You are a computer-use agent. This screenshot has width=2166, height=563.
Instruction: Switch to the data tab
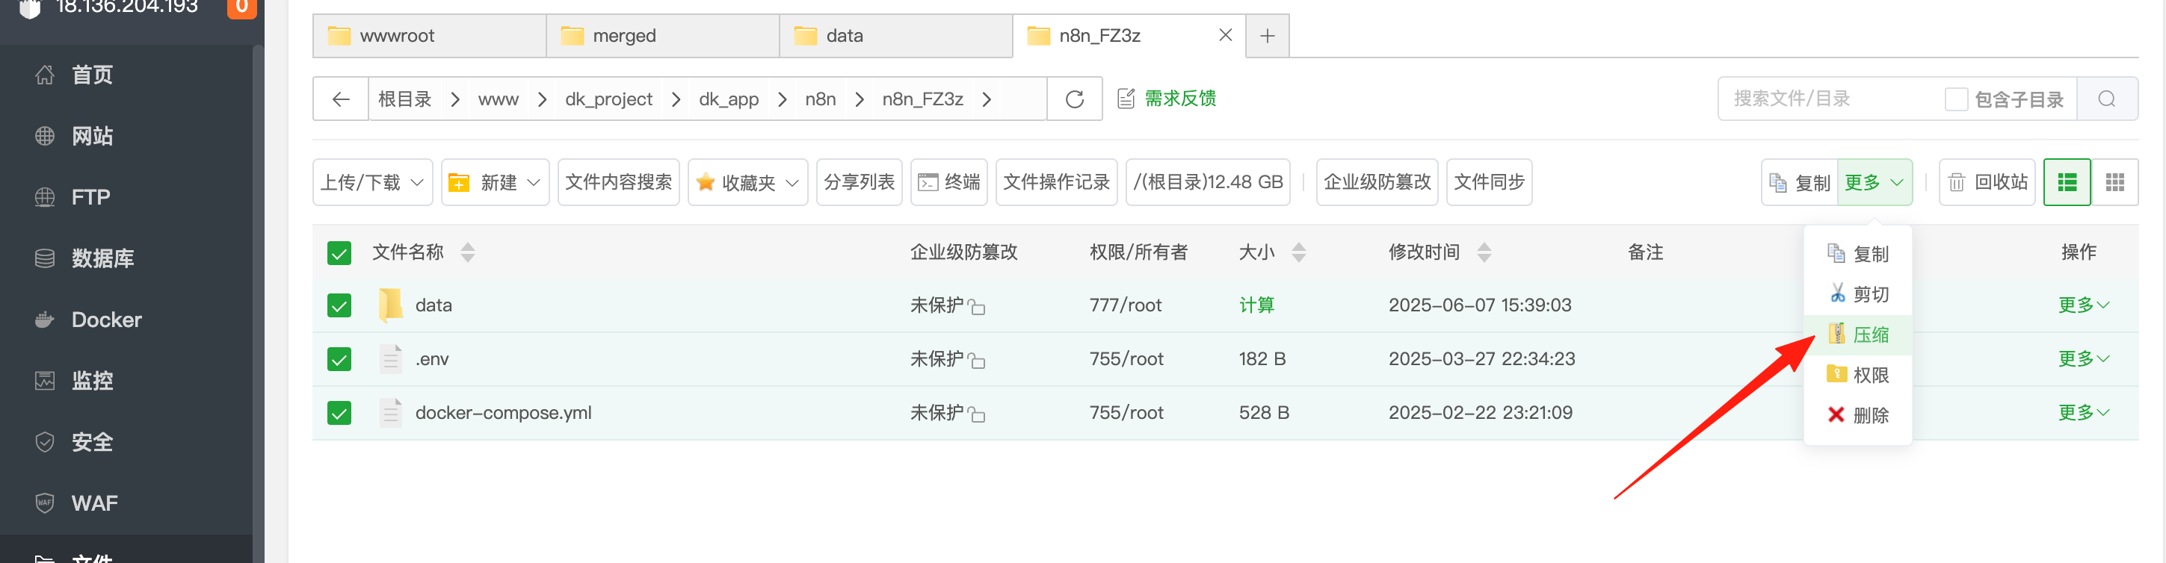(895, 35)
